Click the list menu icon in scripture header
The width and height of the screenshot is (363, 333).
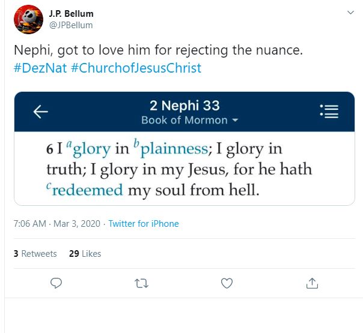(x=329, y=111)
